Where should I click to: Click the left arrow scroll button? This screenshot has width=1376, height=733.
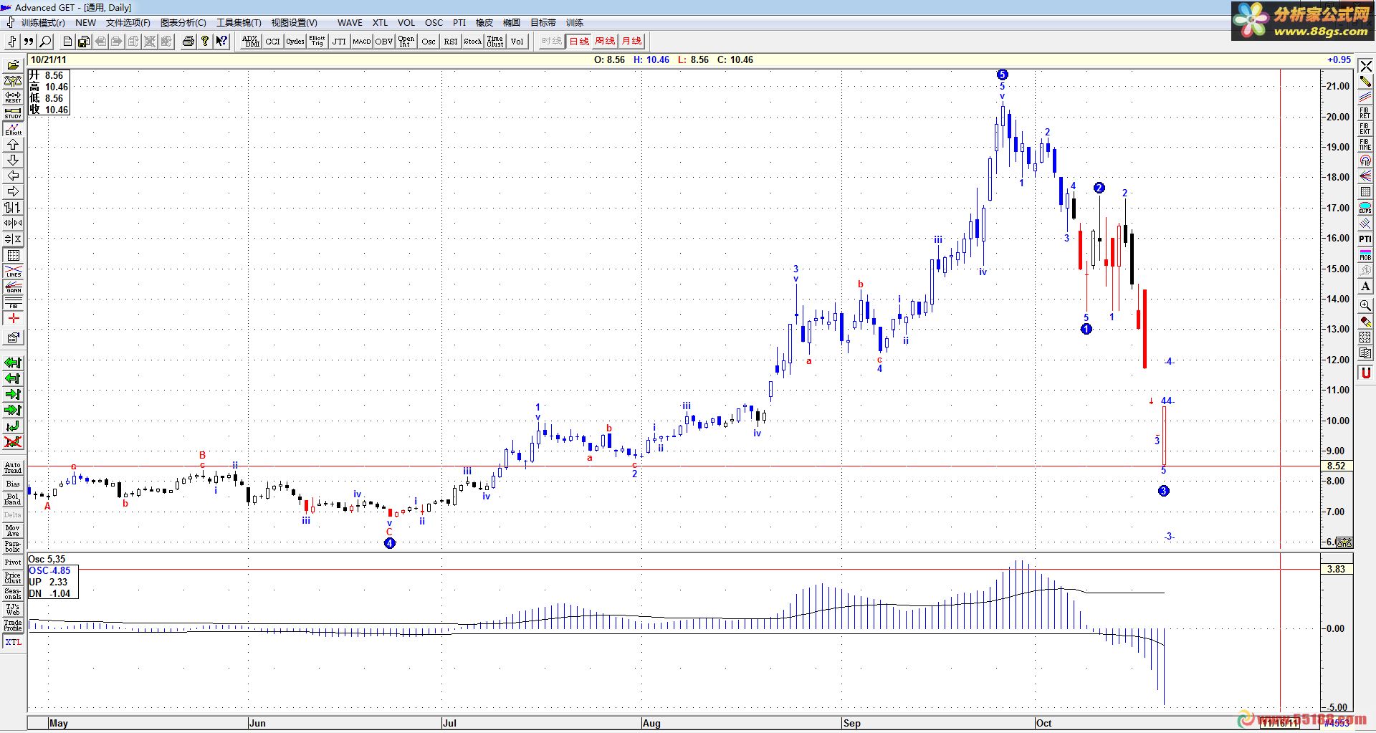(13, 176)
